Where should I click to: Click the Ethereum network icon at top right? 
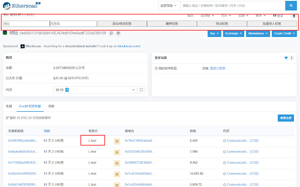[294, 15]
